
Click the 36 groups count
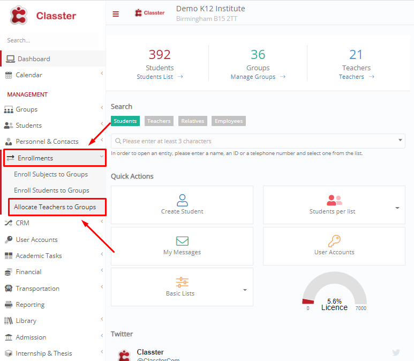258,55
